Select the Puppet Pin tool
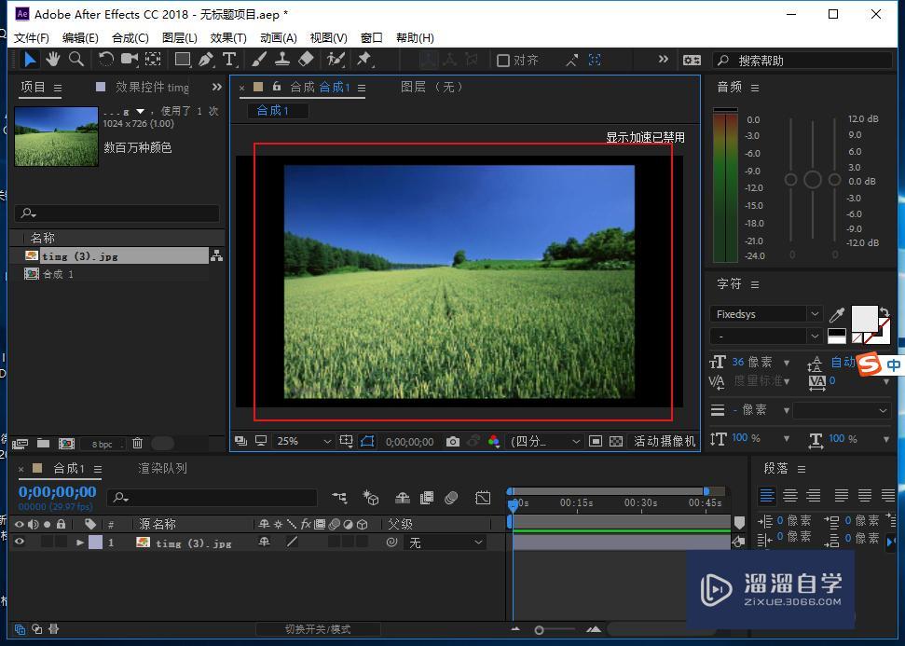905x646 pixels. 364,60
